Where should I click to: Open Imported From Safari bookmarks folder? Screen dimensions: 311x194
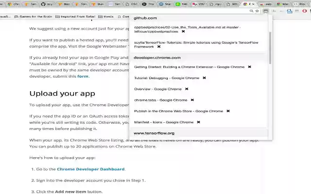click(75, 16)
